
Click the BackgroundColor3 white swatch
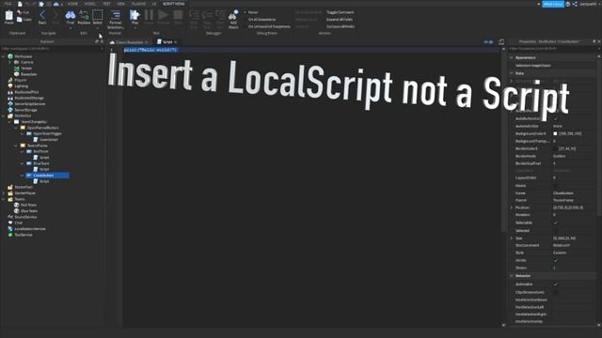[x=555, y=133]
